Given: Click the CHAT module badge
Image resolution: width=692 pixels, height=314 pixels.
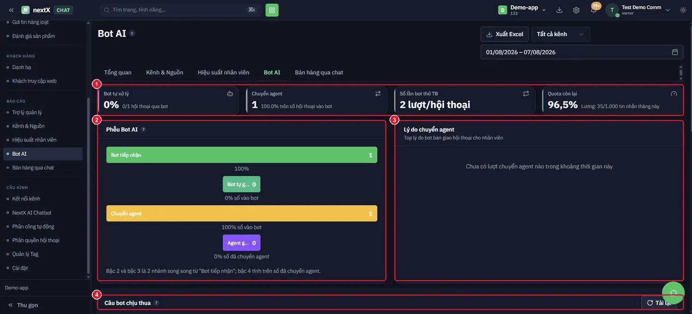Looking at the screenshot, I should coord(63,10).
